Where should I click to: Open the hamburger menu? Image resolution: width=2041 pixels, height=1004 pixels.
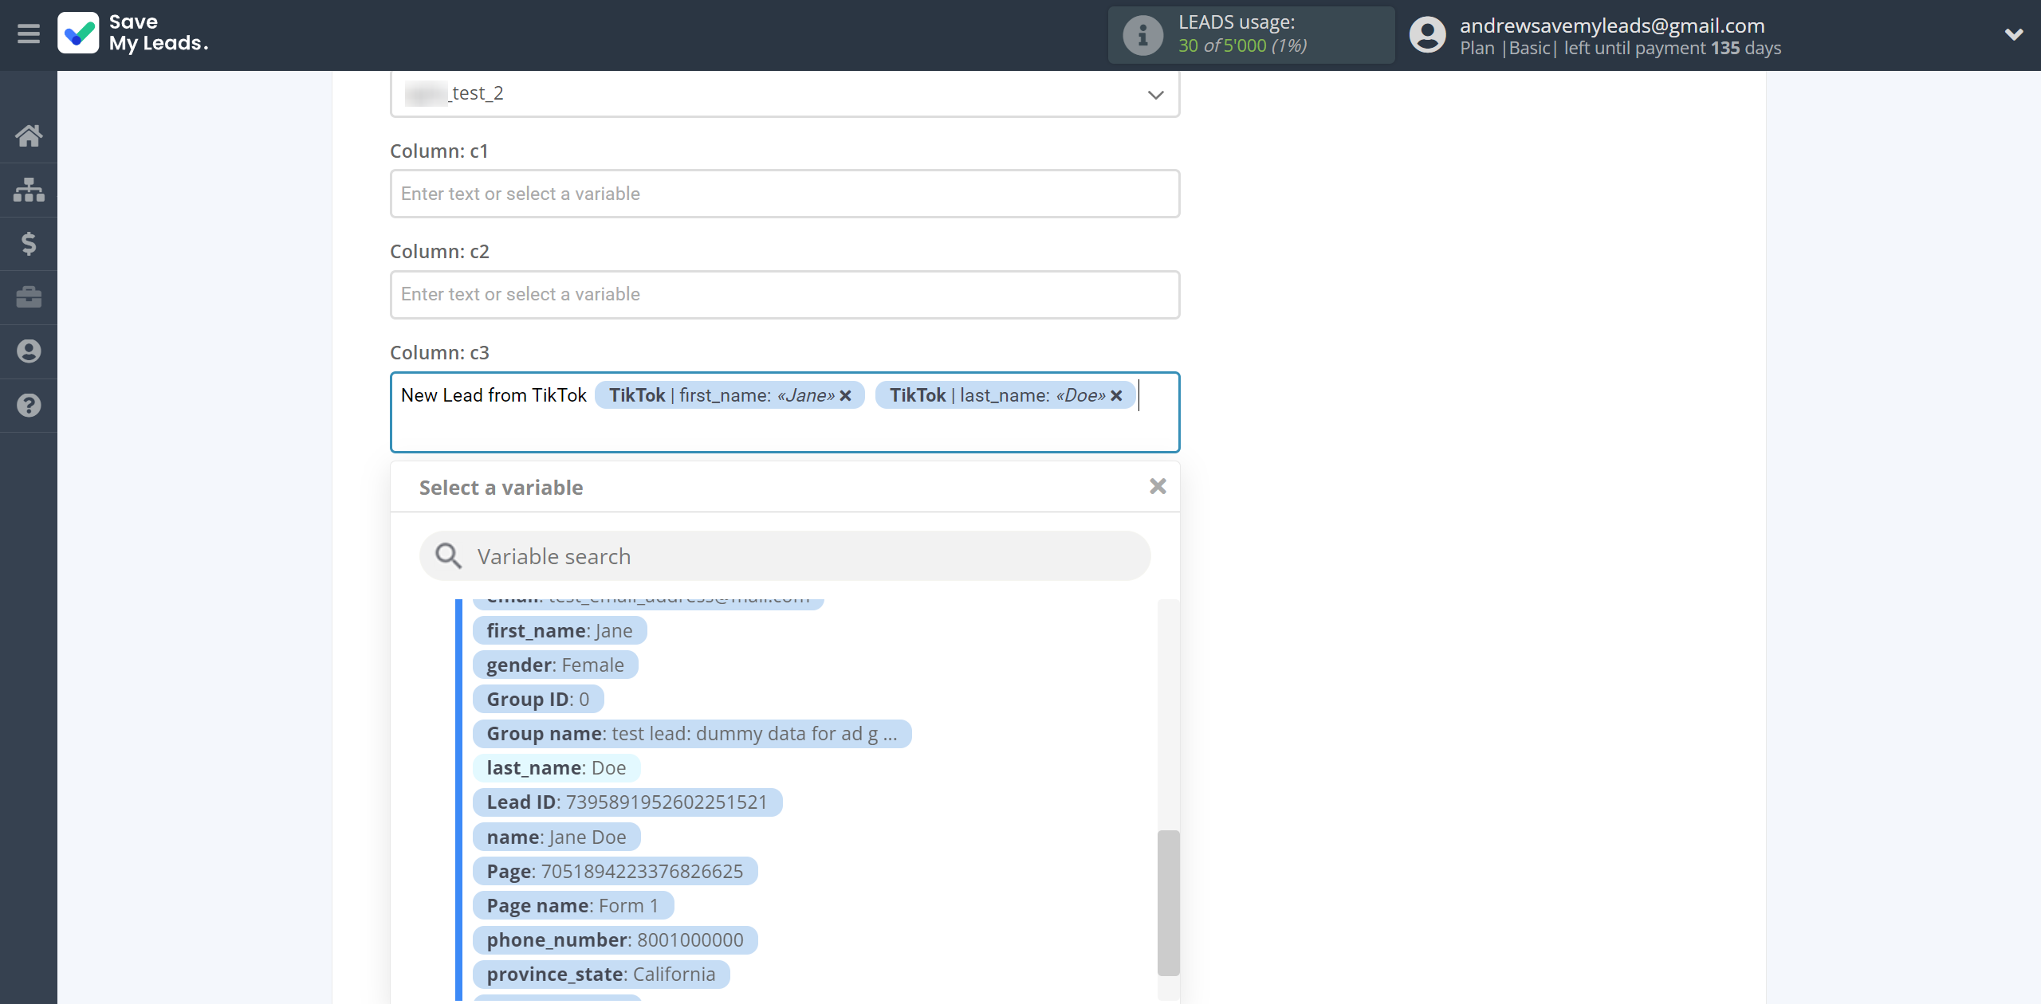click(x=29, y=34)
